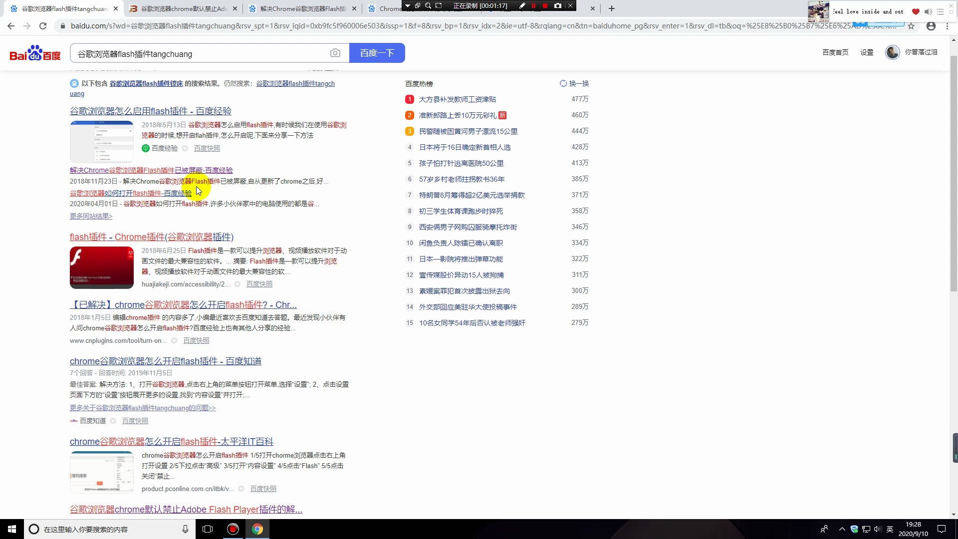Open the Chrome profile avatar icon
958x539 pixels.
pyautogui.click(x=931, y=26)
